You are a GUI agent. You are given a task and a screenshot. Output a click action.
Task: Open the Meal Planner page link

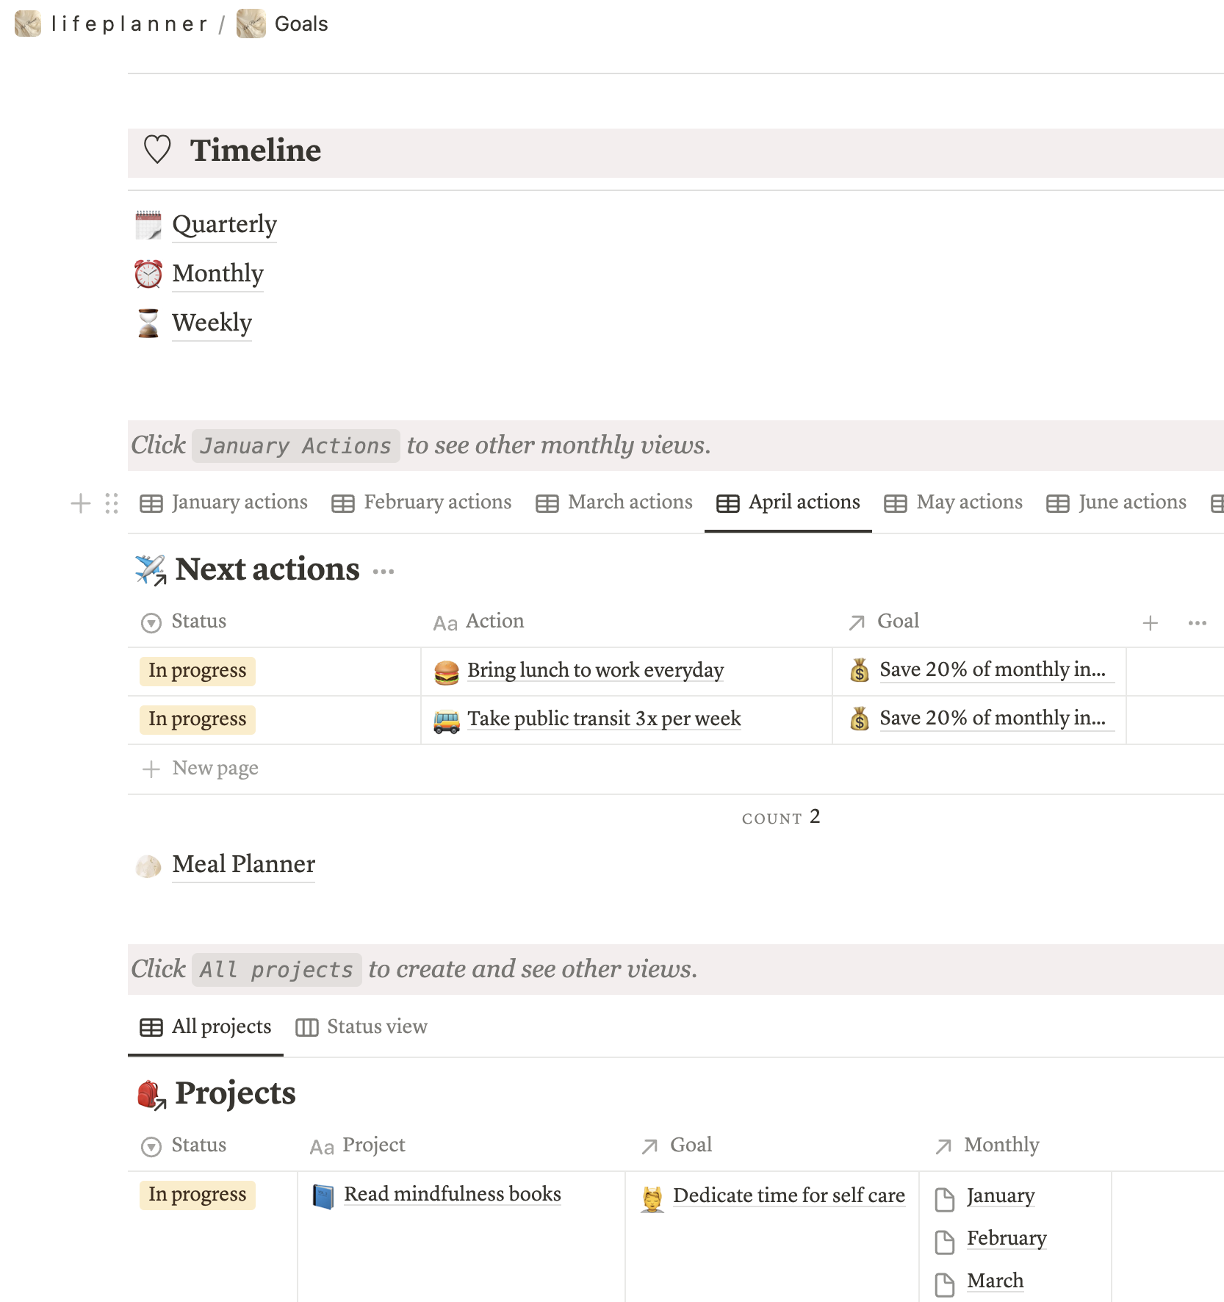click(243, 865)
